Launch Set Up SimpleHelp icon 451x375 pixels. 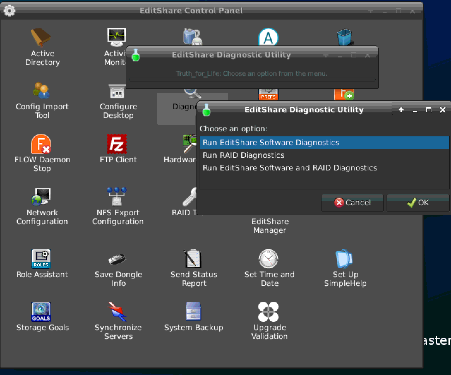344,259
